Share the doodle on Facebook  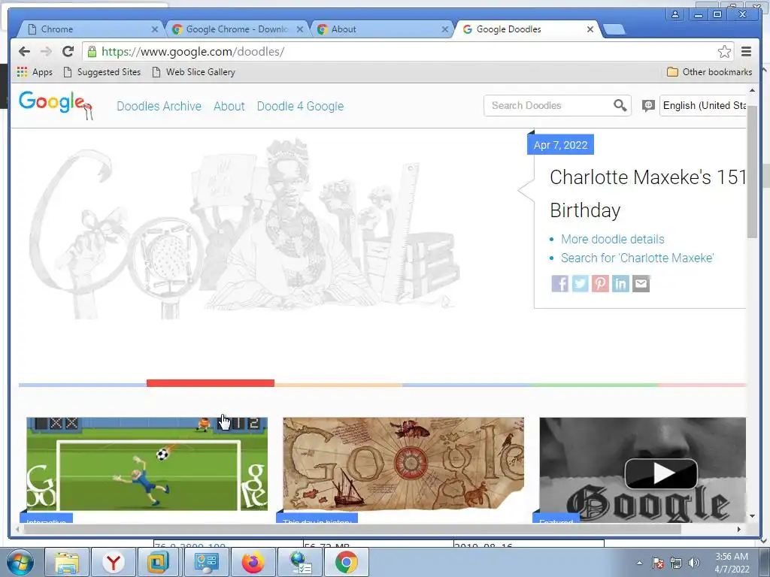click(559, 283)
